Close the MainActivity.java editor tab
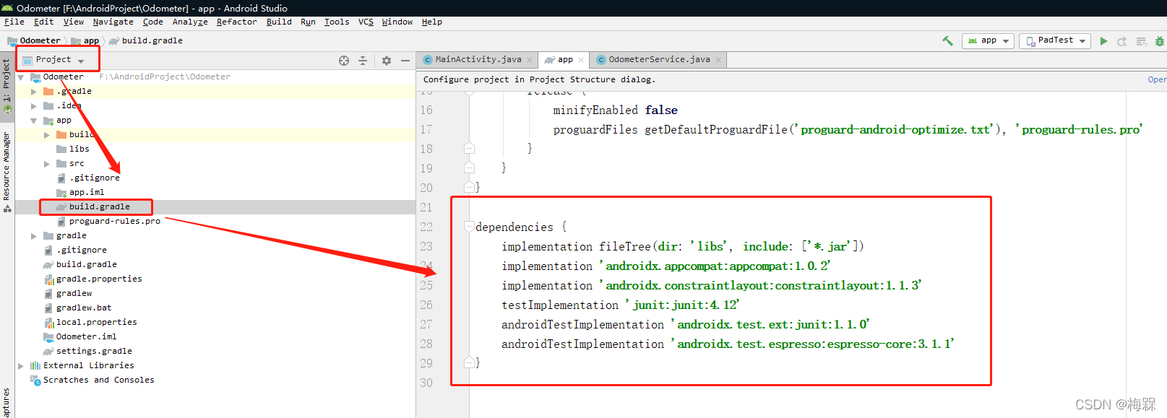The width and height of the screenshot is (1167, 418). click(x=530, y=60)
